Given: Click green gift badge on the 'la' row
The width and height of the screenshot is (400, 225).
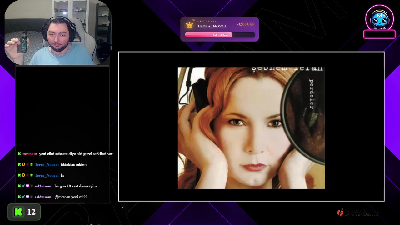Looking at the screenshot, I should [31, 175].
